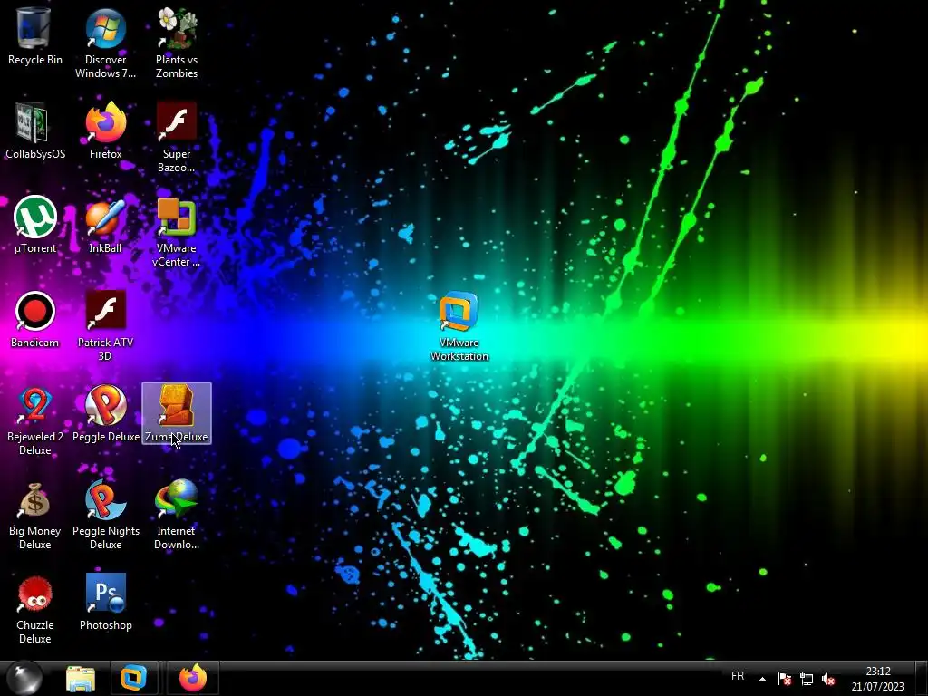Open Firefox from the taskbar

tap(193, 678)
